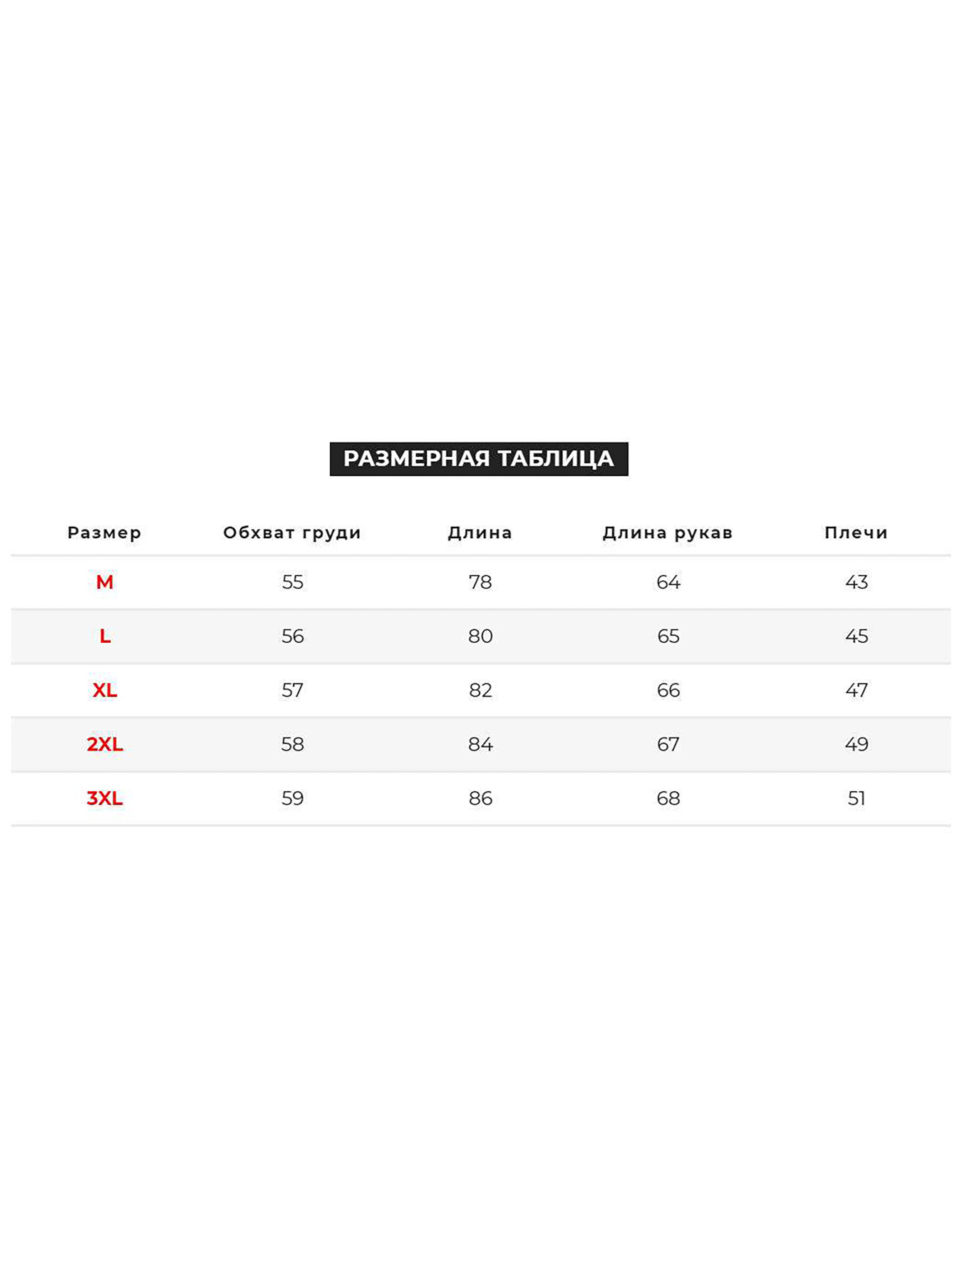
Task: Click sleeve length 68 in 3XL row
Action: click(x=668, y=798)
